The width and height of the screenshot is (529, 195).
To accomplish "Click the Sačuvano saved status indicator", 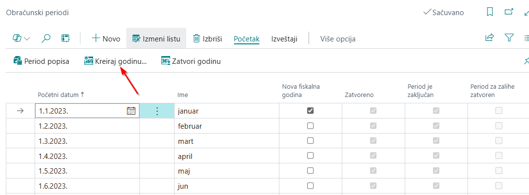I will tap(443, 13).
